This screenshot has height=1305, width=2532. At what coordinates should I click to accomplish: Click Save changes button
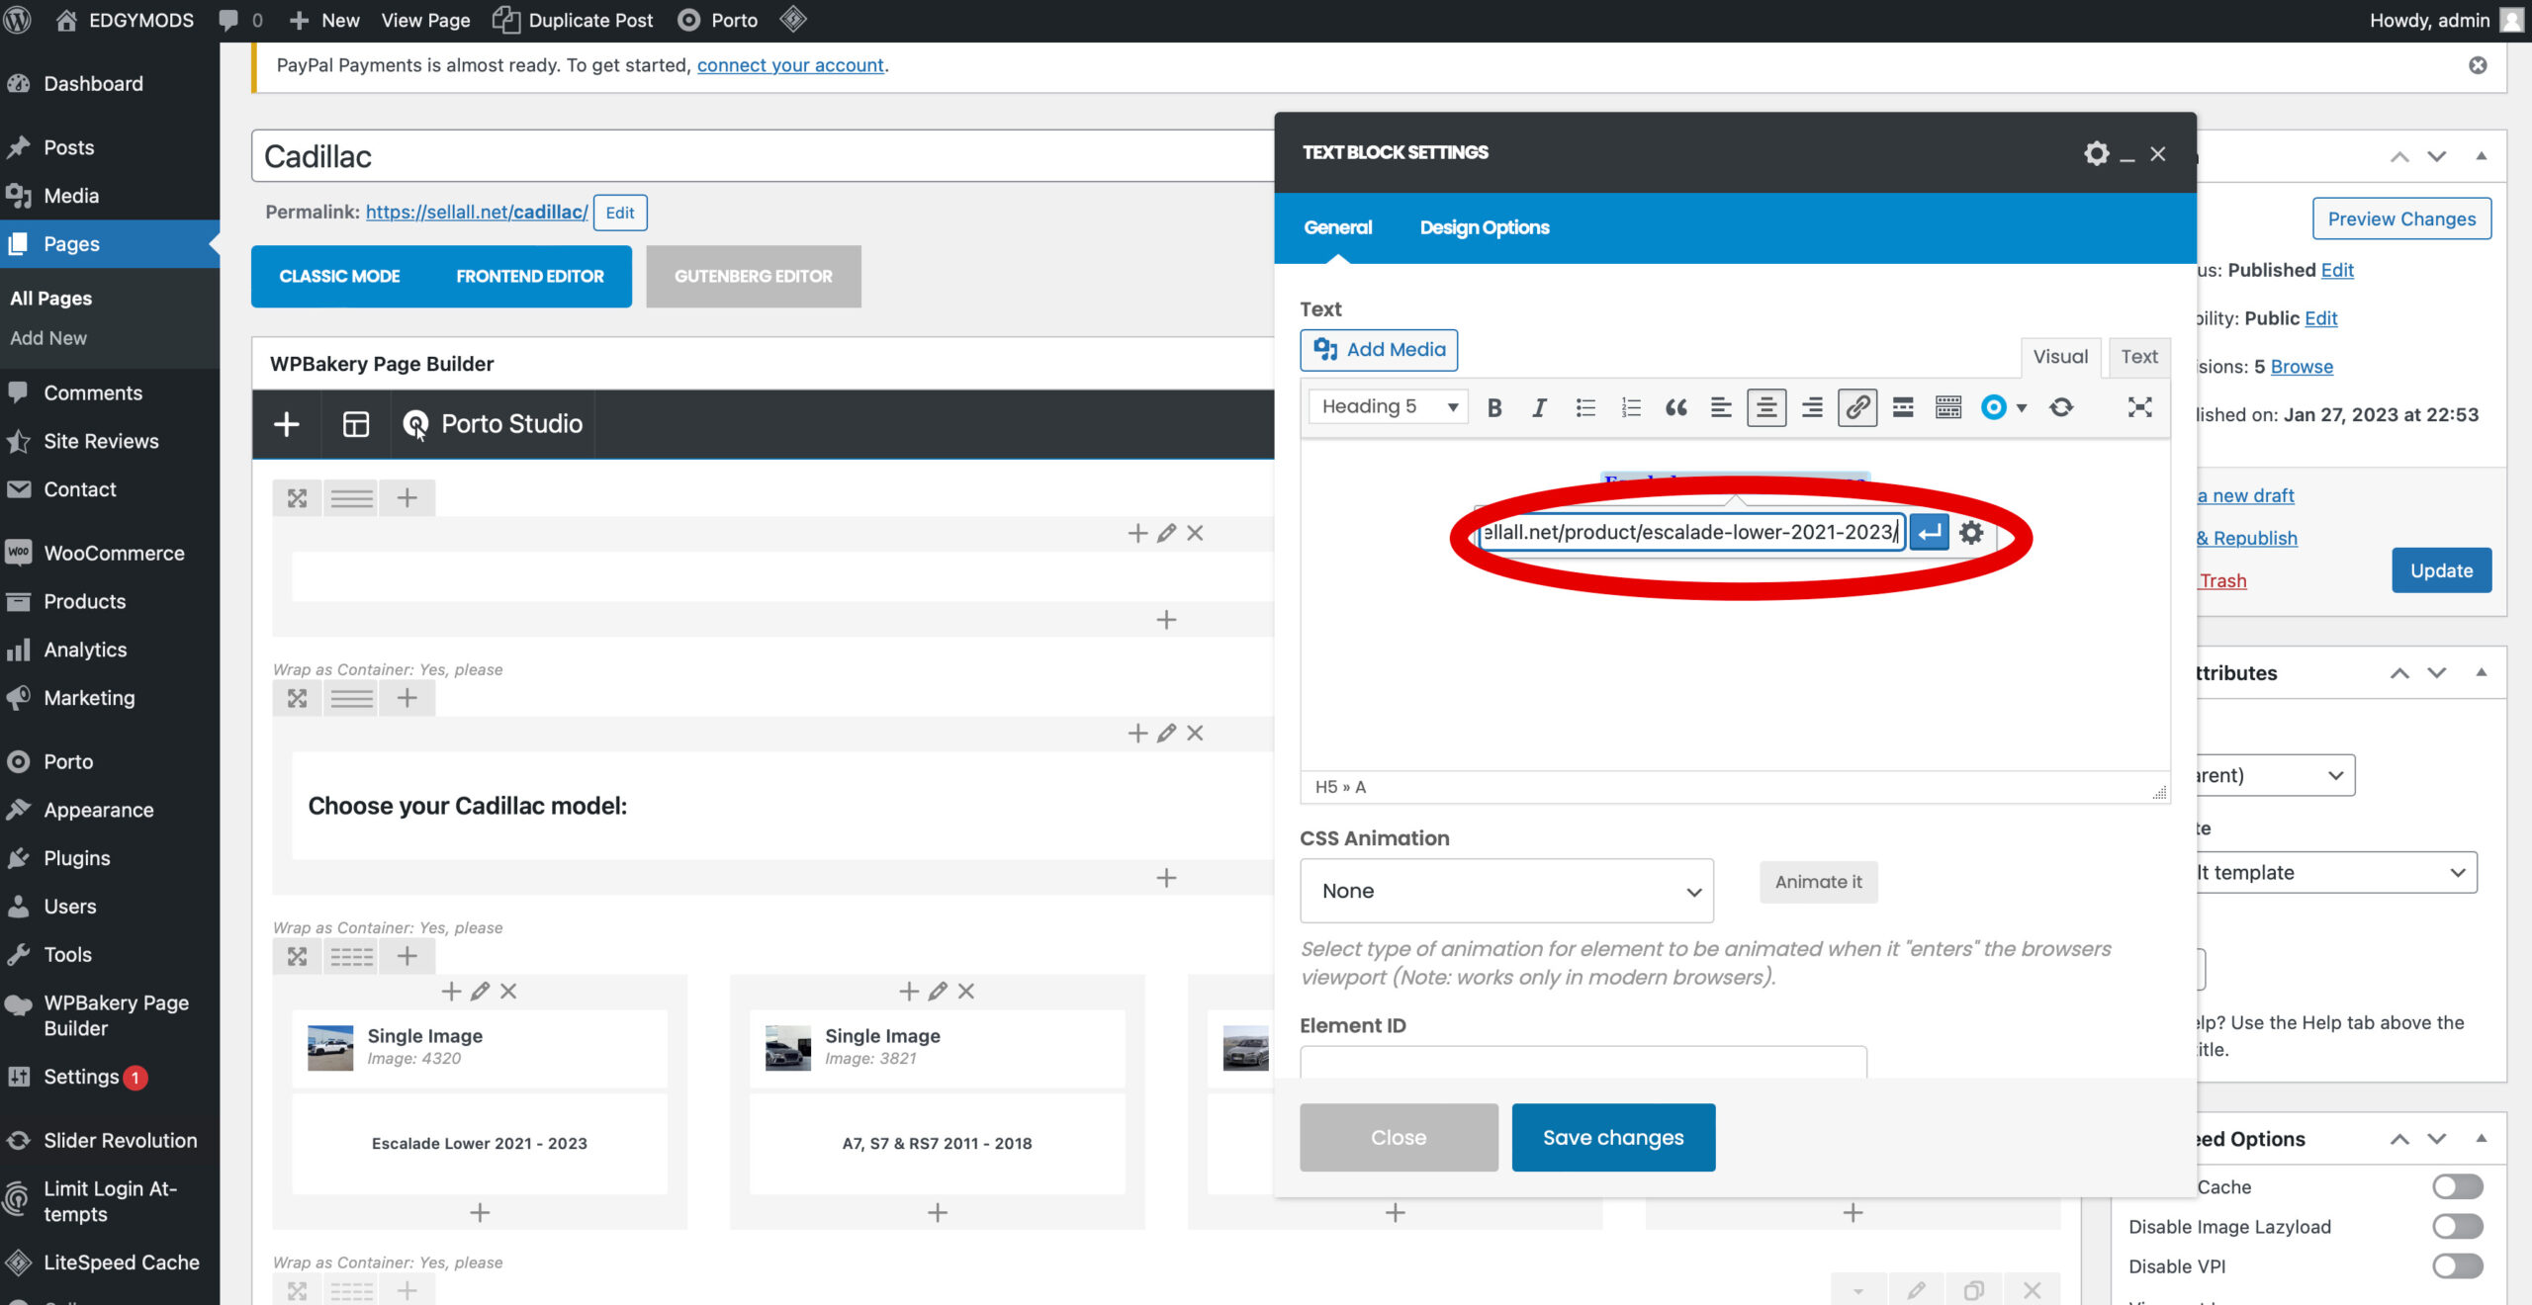pos(1613,1137)
